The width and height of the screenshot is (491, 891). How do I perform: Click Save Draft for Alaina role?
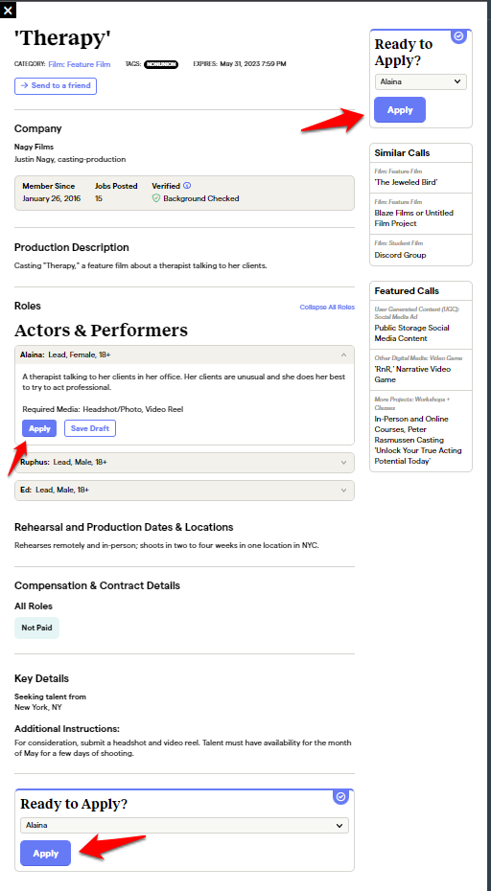(90, 428)
